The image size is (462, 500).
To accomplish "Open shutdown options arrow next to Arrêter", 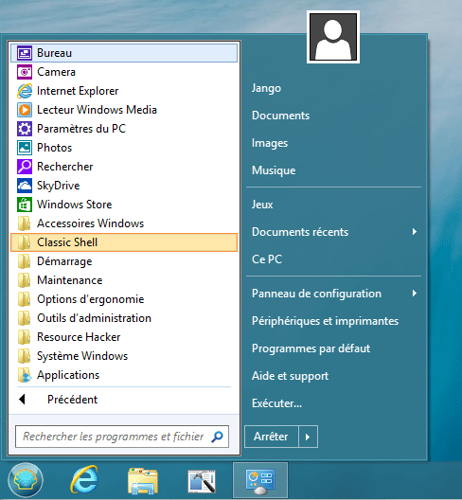I will (x=308, y=437).
